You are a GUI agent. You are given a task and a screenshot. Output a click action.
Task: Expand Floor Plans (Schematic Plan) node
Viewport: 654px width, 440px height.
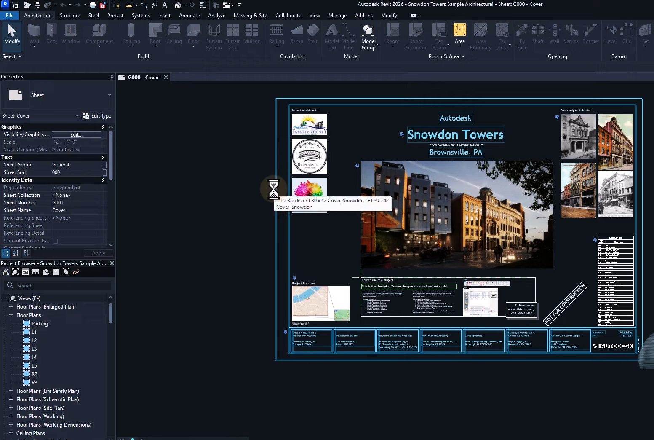[x=11, y=400]
